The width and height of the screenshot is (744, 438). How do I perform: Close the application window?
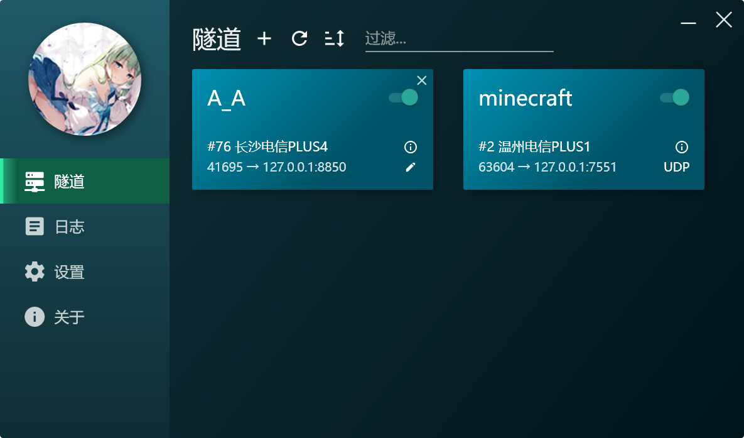coord(724,20)
